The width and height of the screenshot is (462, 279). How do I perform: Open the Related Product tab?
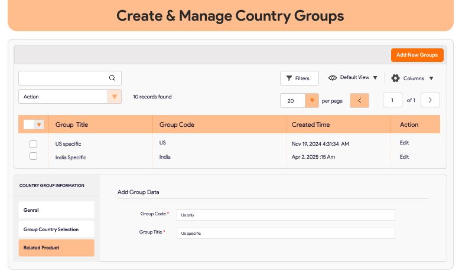[56, 248]
